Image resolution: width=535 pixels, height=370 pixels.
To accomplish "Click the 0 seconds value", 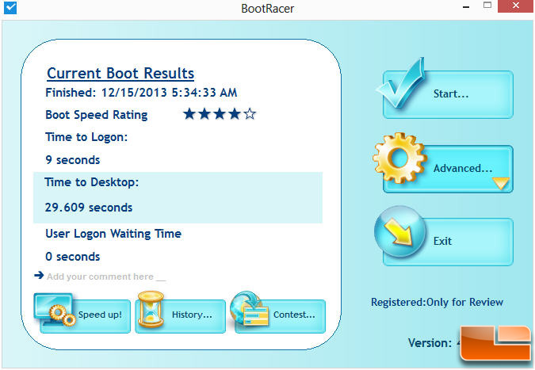I will pos(73,257).
